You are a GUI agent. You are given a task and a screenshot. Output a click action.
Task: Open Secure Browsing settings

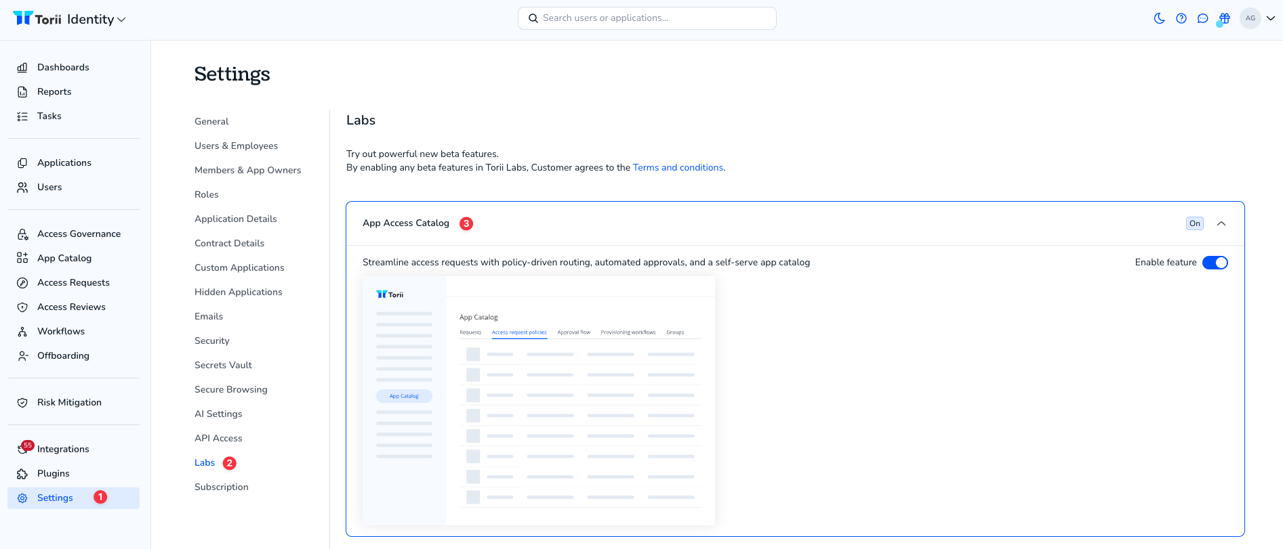pos(231,389)
